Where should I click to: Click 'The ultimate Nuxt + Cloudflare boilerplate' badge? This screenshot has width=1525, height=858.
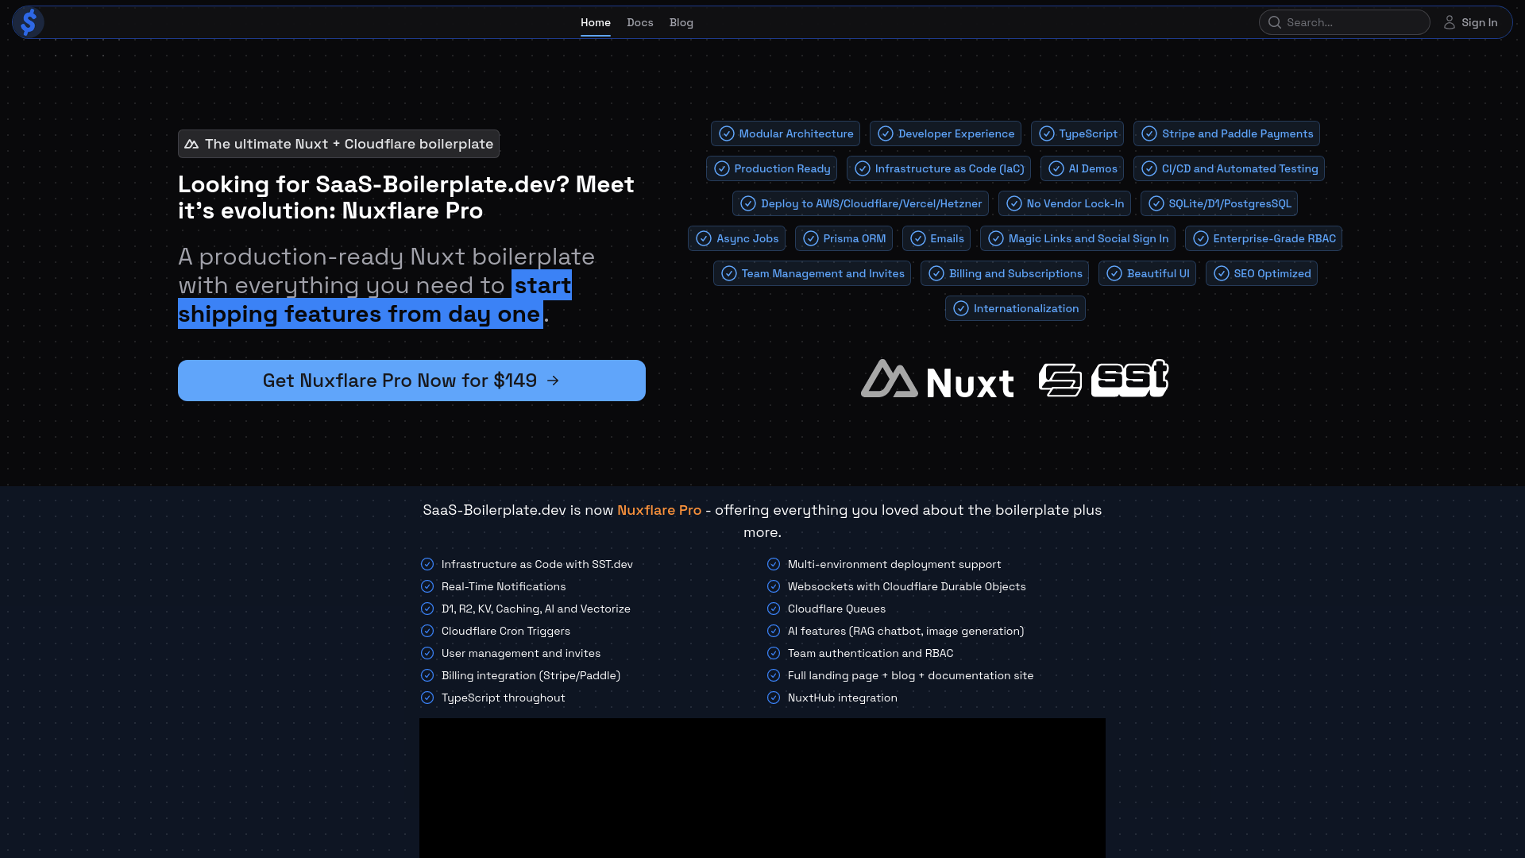point(338,144)
